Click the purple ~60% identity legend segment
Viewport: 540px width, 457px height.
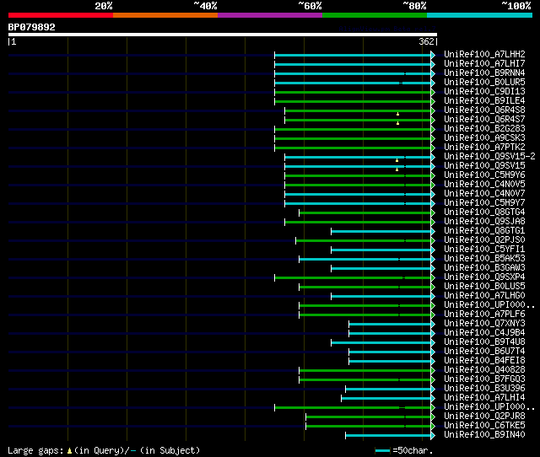tap(270, 15)
